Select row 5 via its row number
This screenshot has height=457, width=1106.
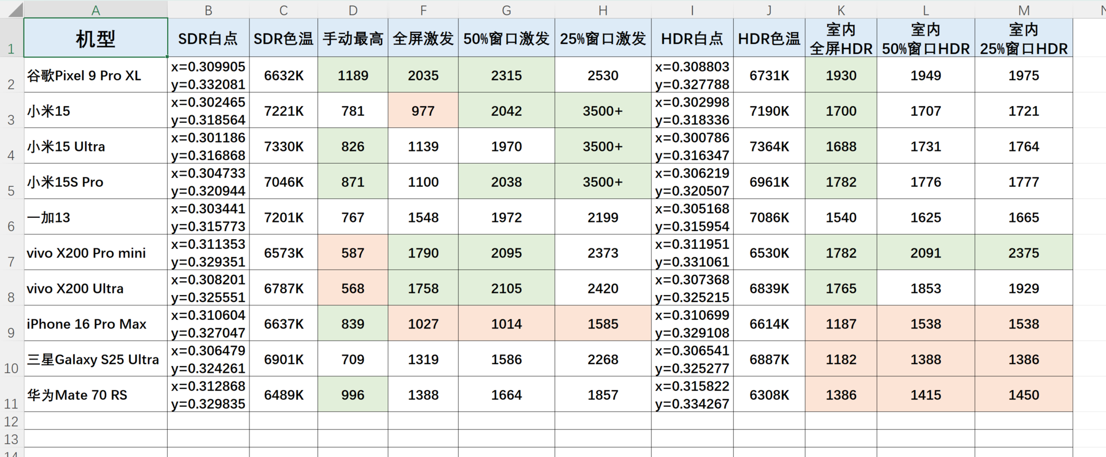(x=12, y=182)
